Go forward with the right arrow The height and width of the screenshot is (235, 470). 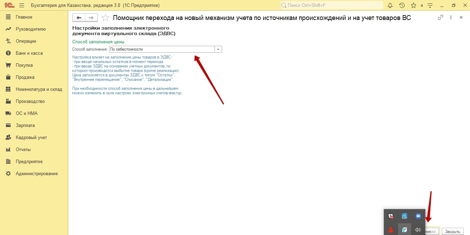[x=91, y=18]
